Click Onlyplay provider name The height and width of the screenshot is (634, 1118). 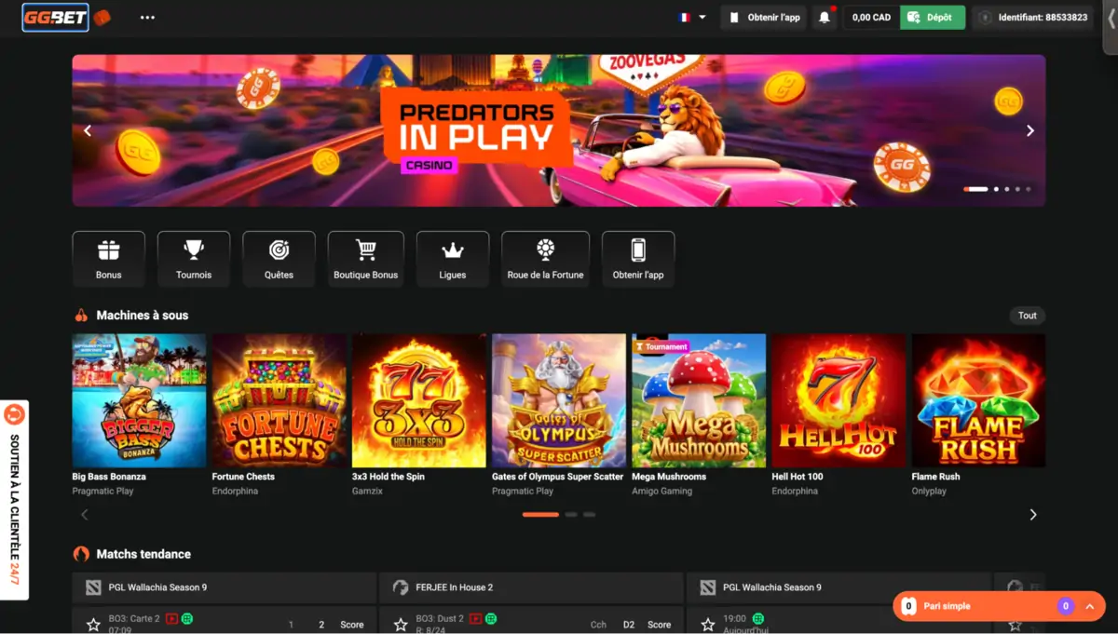point(929,491)
